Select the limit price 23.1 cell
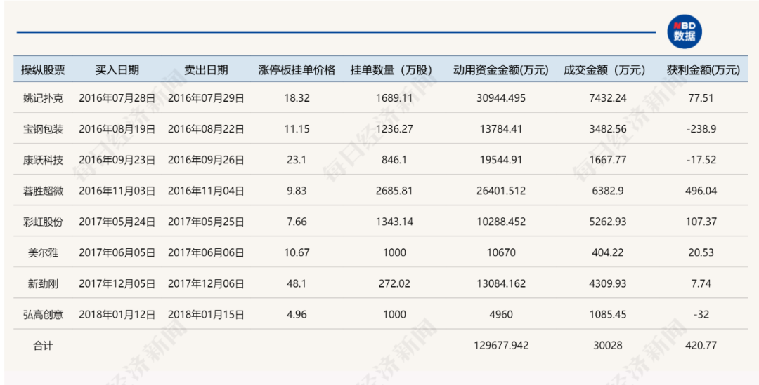Screen dimensions: 759x385 [297, 160]
